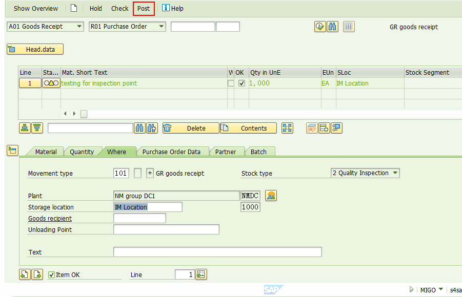This screenshot has width=462, height=297.
Task: Open the A01 Goods Receipt dropdown
Action: [79, 26]
